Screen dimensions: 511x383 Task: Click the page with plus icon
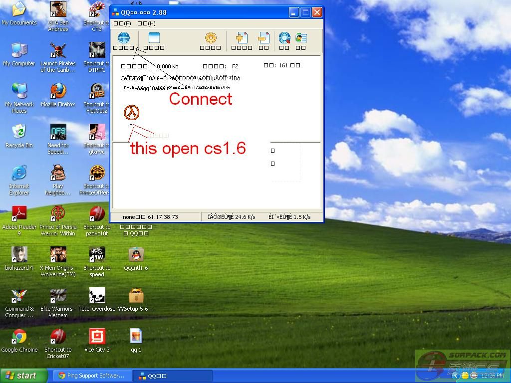tap(242, 38)
